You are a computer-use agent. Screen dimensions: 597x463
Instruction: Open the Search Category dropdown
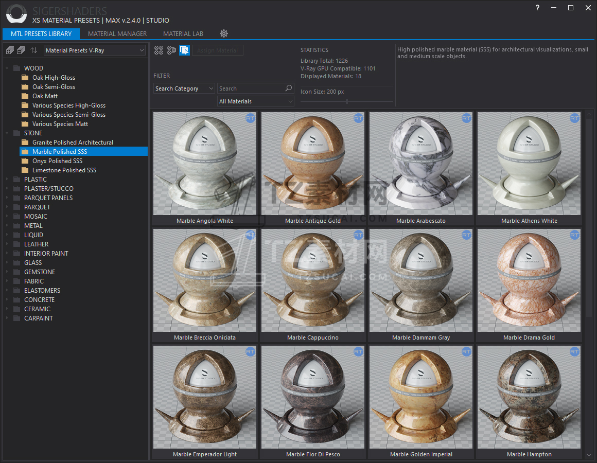184,88
